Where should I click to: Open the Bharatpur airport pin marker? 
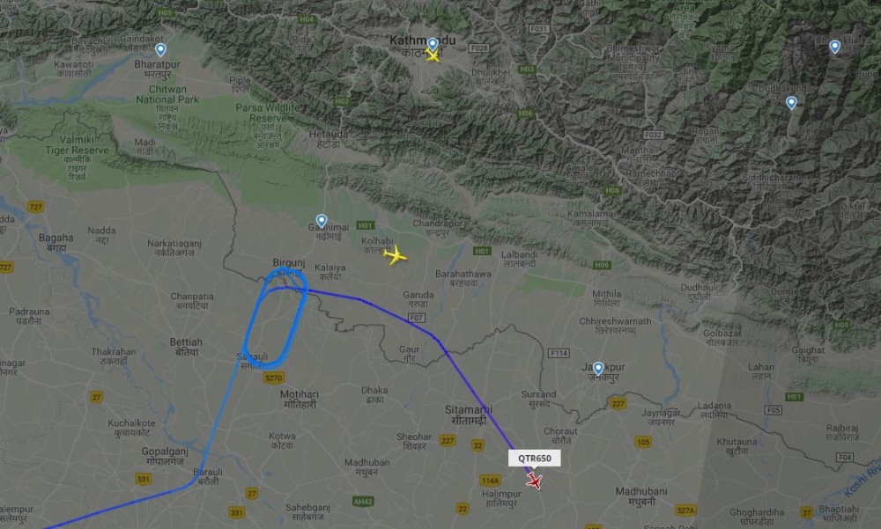click(x=160, y=50)
